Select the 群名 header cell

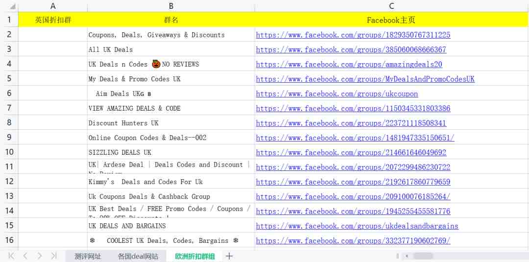[171, 20]
